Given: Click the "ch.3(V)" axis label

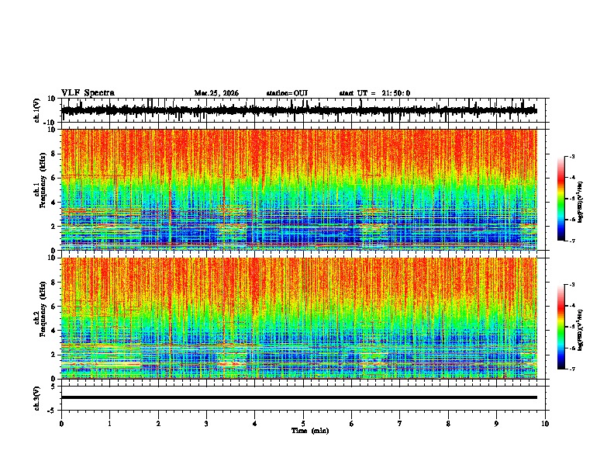Looking at the screenshot, I should click(37, 398).
